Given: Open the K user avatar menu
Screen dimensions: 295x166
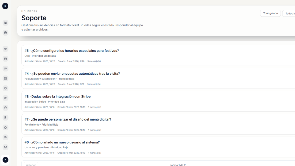Looking at the screenshot, I should click(x=5, y=160).
